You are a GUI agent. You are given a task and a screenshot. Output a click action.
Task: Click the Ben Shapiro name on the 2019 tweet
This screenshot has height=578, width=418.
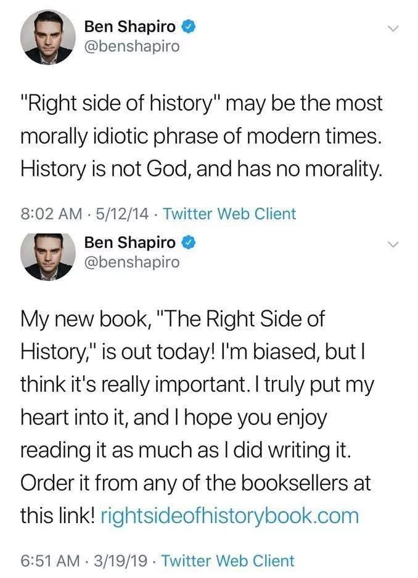pos(129,242)
